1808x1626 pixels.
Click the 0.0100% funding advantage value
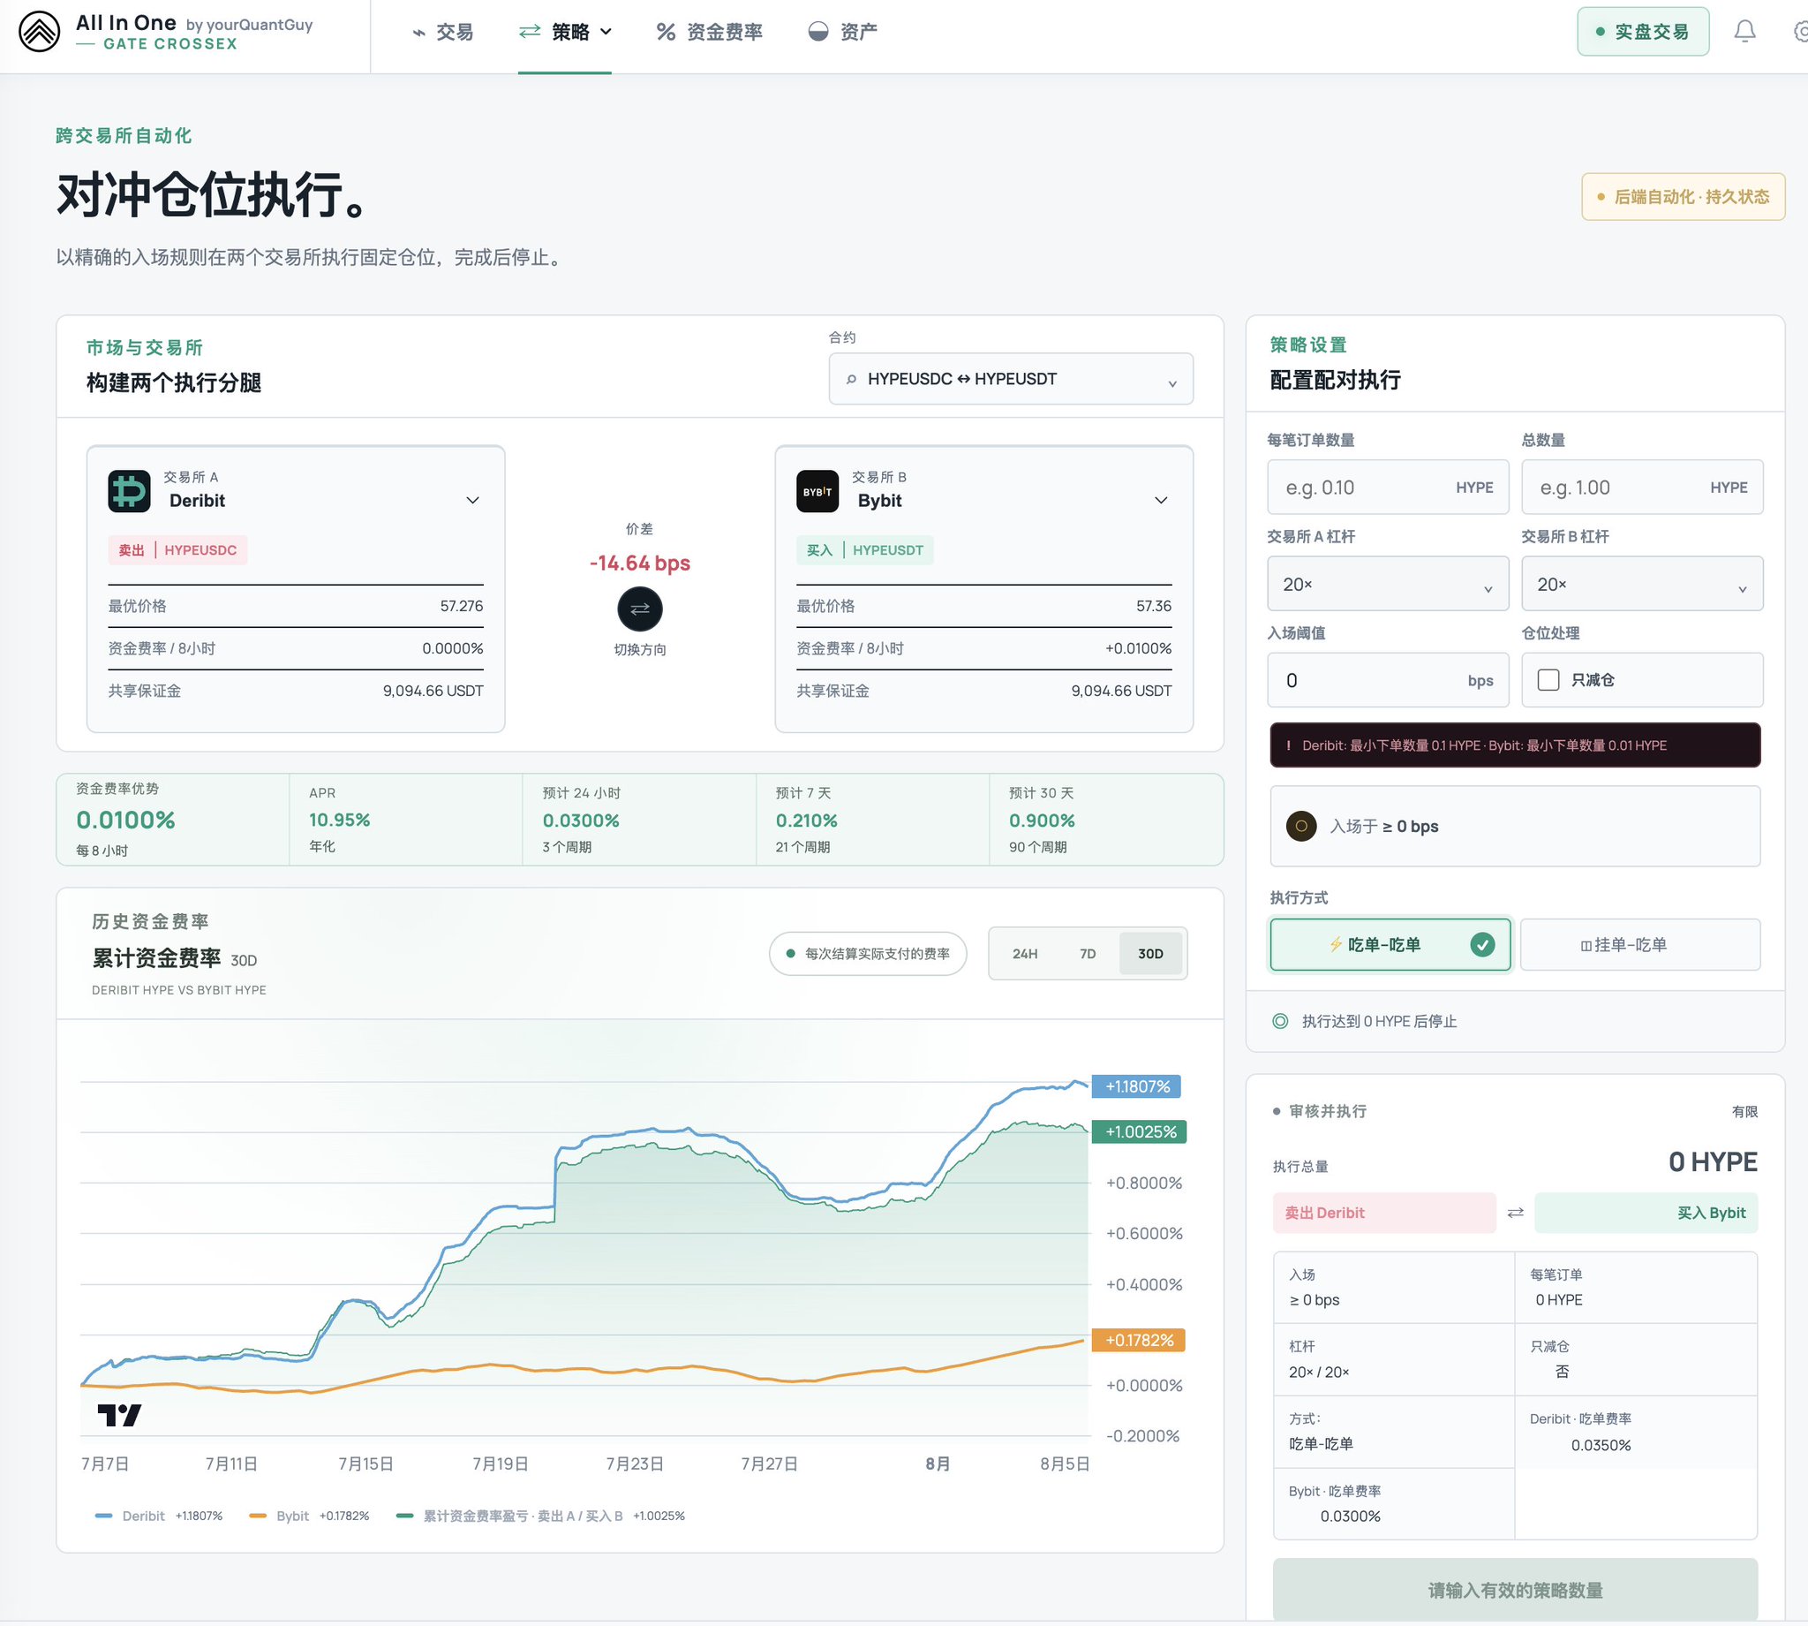(x=125, y=821)
